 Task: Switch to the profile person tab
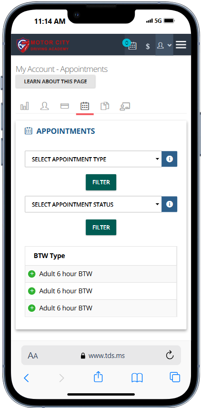(x=44, y=106)
